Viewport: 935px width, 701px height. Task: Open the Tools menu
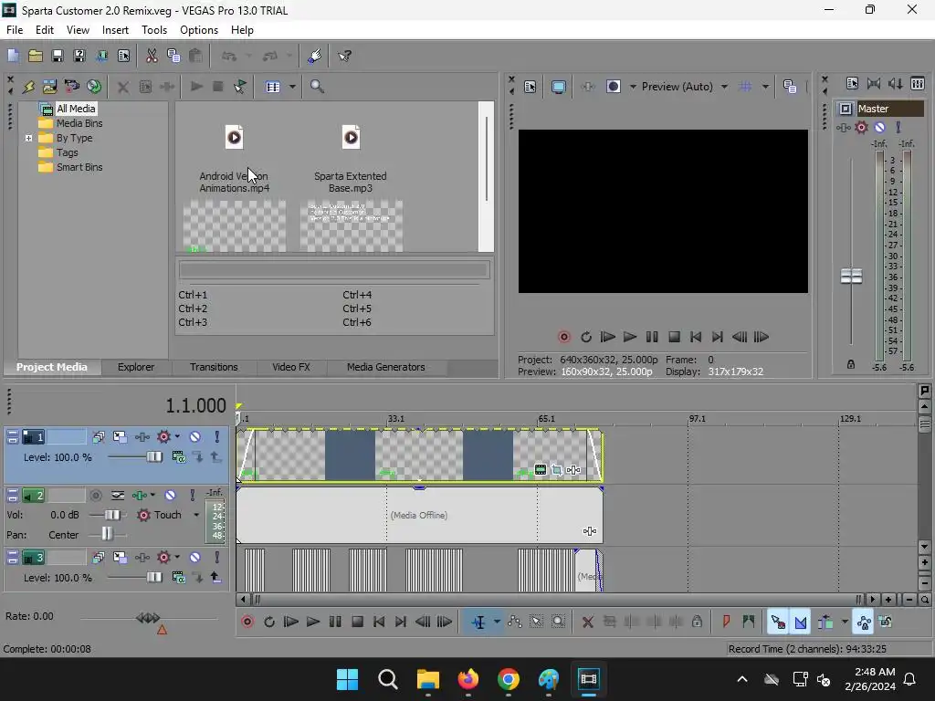153,30
